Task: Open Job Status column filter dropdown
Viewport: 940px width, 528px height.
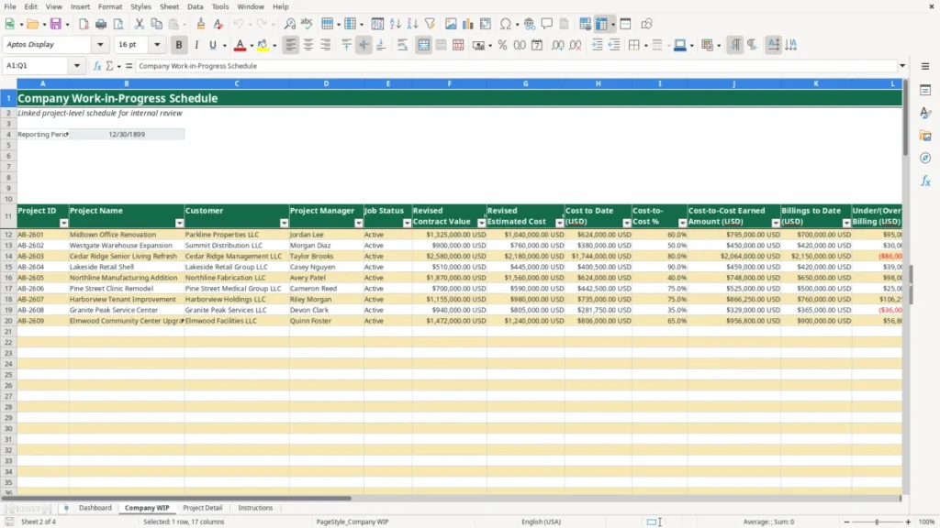Action: point(407,224)
